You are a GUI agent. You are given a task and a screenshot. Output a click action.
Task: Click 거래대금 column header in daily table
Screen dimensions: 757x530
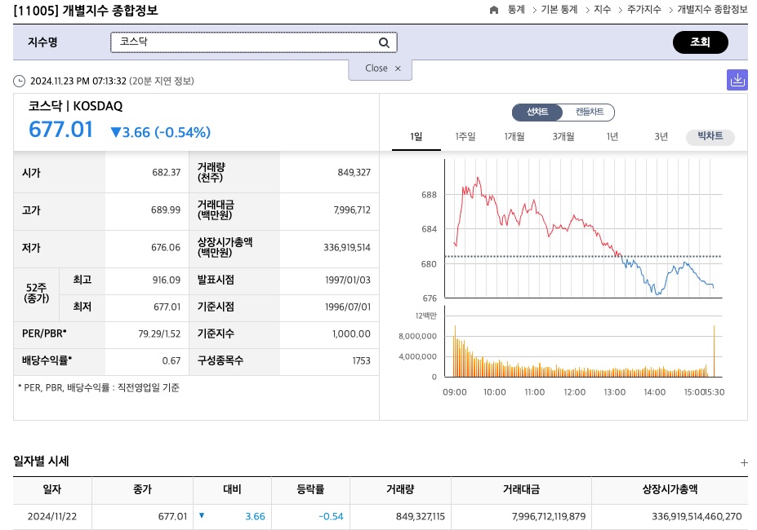tap(521, 489)
